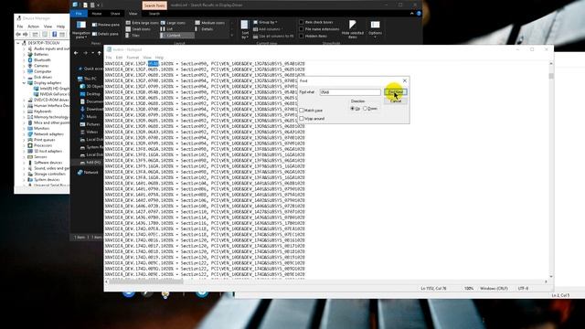Click Explorer Up folder arrow
Screen dimensions: 585x329
pos(100,53)
